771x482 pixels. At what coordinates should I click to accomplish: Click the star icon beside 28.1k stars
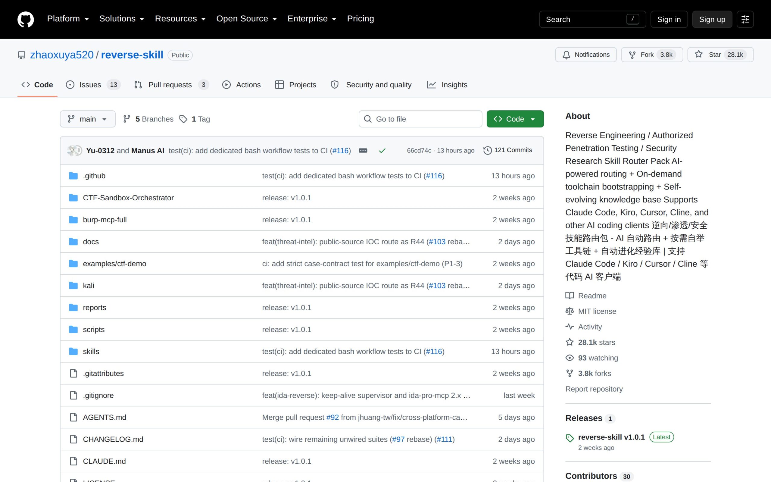point(569,343)
